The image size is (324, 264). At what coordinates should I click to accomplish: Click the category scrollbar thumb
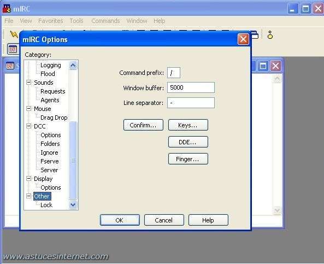[73, 161]
